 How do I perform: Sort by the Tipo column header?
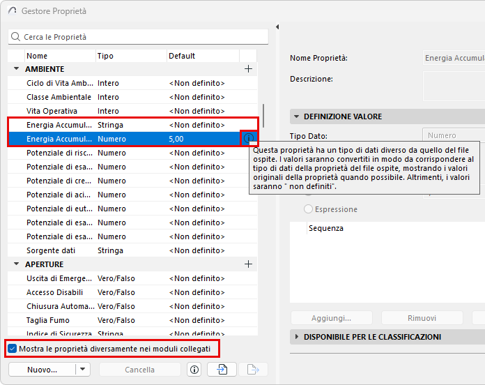131,56
